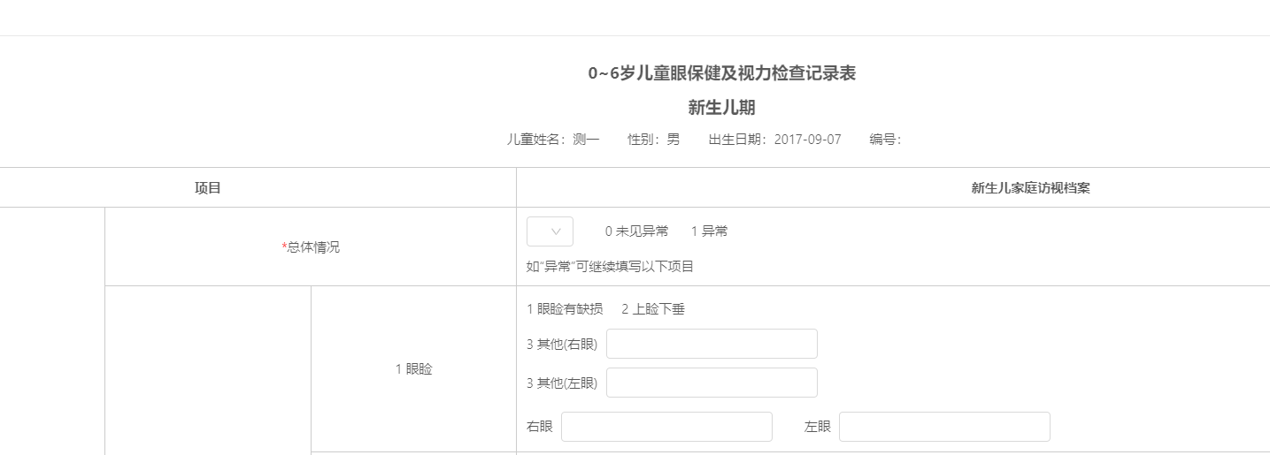Click the 总体情况 row label
Image resolution: width=1270 pixels, height=455 pixels.
311,247
